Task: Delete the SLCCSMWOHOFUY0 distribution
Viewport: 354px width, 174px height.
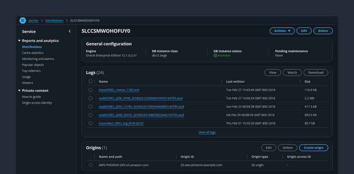Action: coord(323,31)
